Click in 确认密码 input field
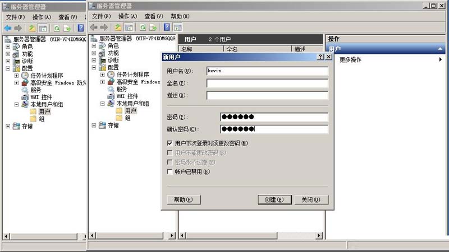The width and height of the screenshot is (449, 252). [274, 129]
